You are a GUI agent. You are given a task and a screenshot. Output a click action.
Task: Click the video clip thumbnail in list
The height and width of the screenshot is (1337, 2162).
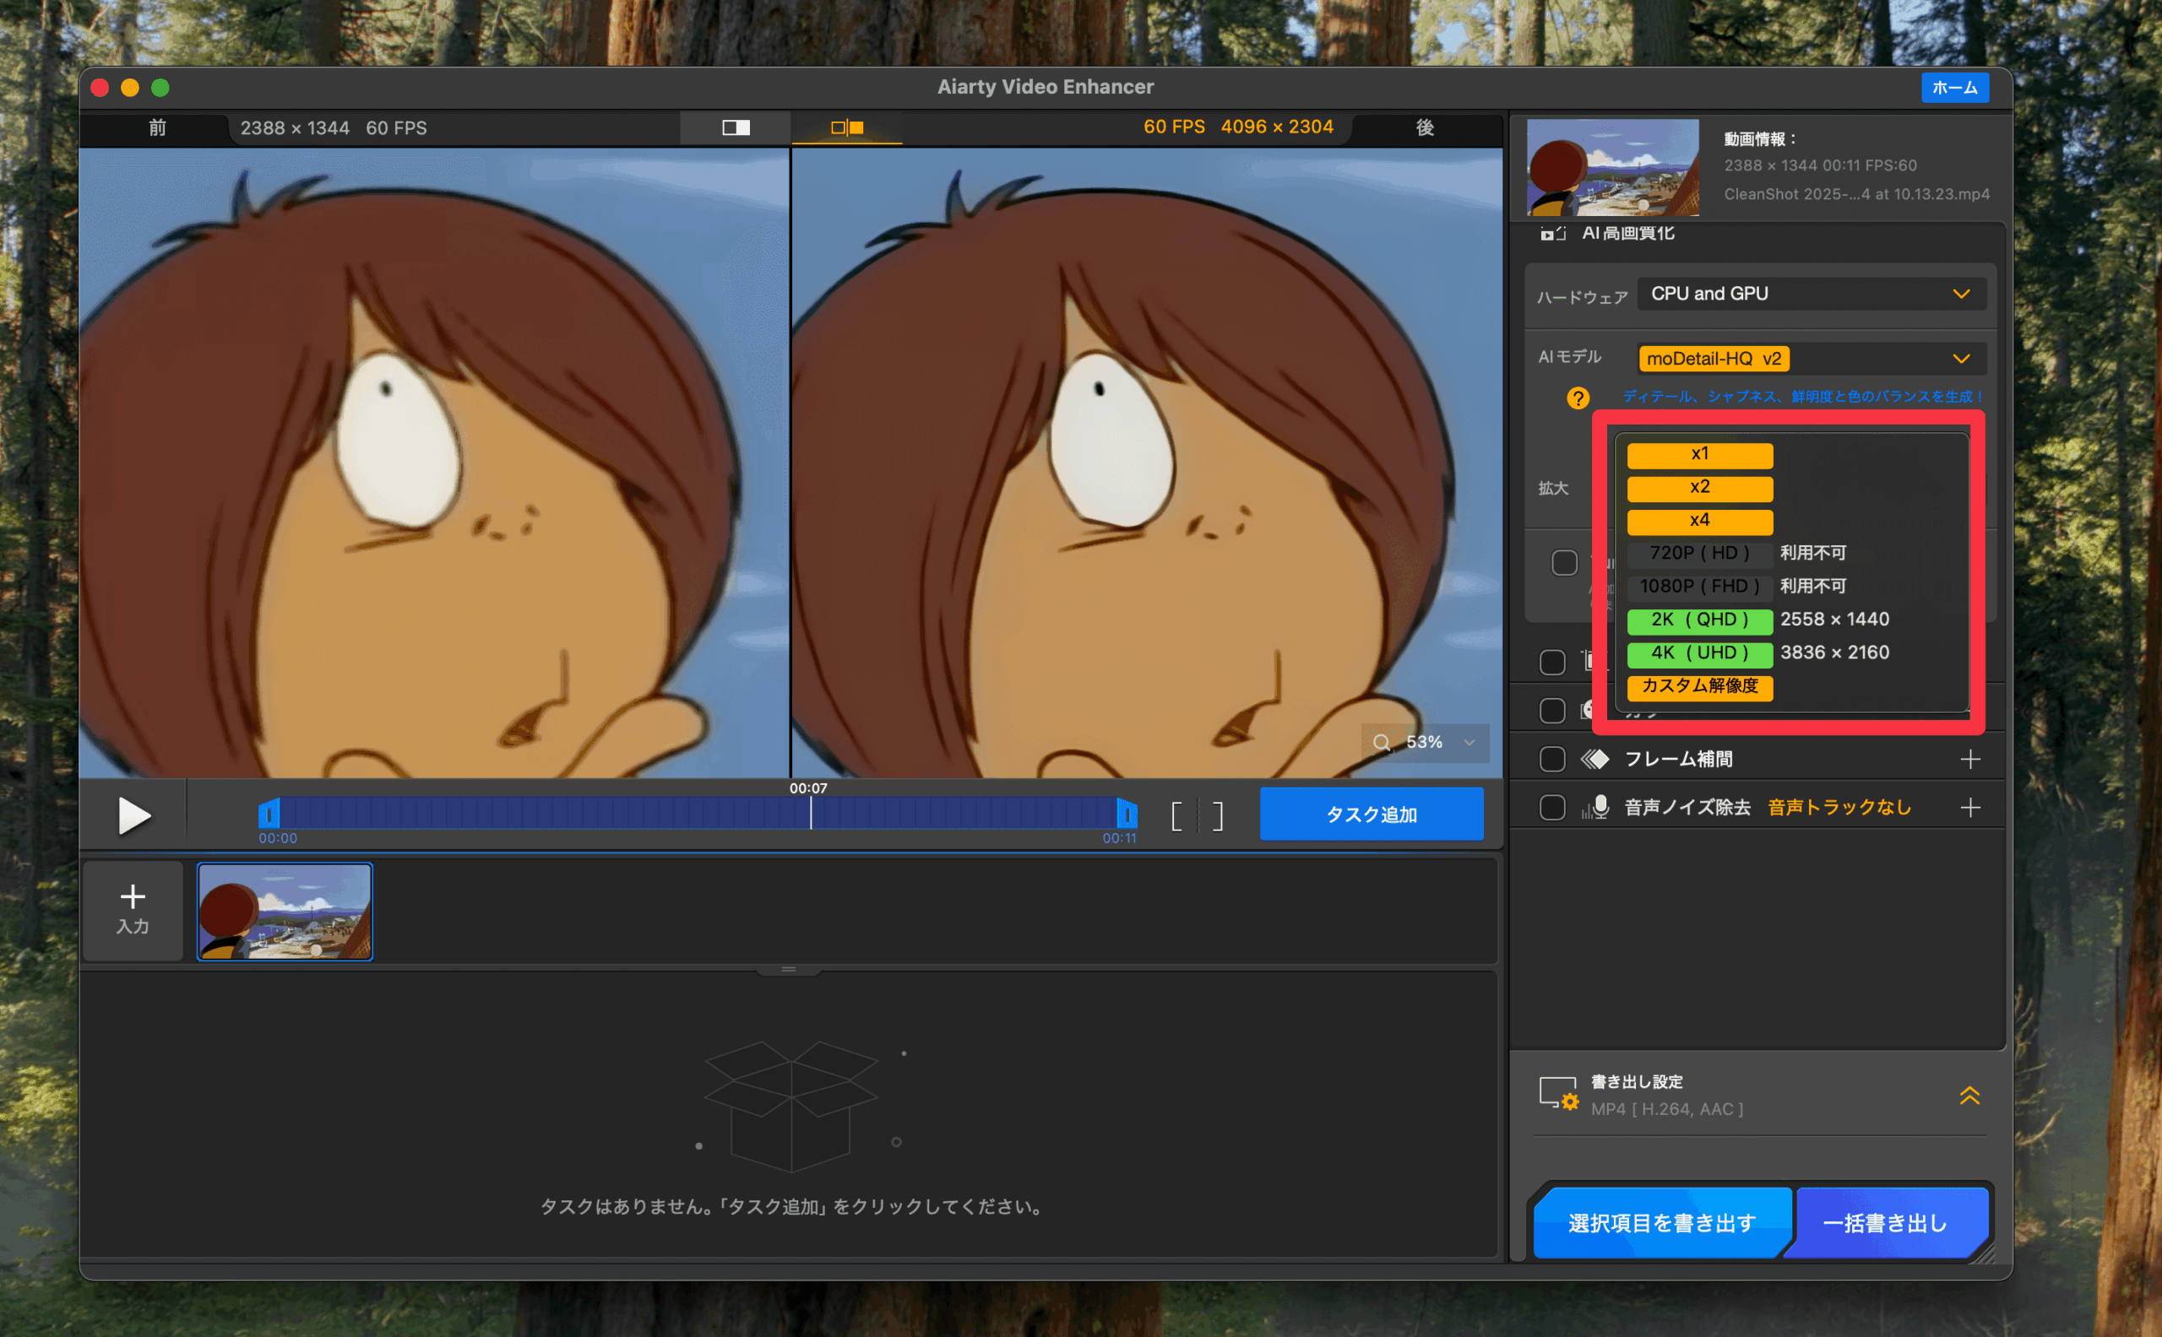click(285, 911)
